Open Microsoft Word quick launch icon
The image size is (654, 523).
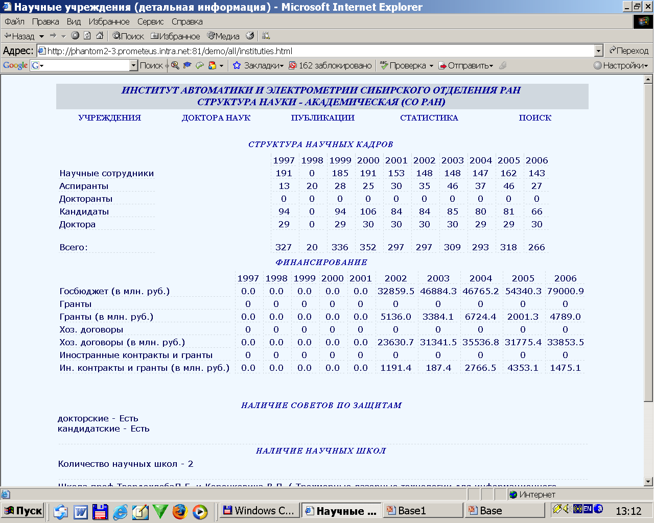pyautogui.click(x=81, y=511)
